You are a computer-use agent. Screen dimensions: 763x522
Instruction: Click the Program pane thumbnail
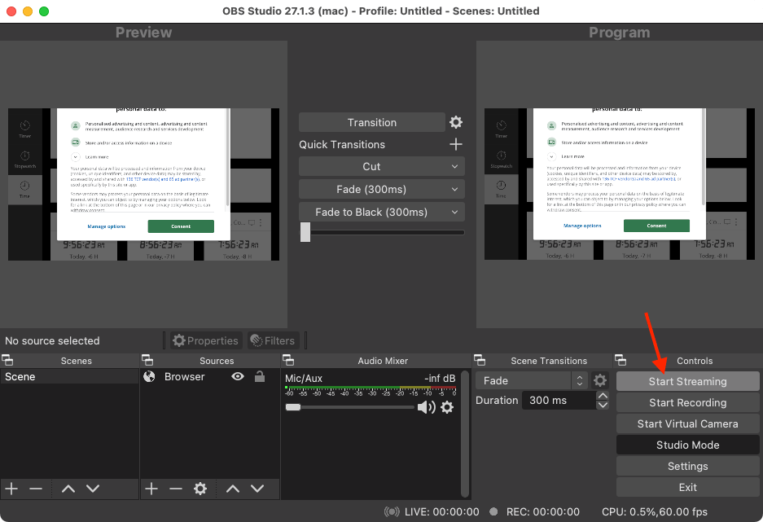point(620,184)
